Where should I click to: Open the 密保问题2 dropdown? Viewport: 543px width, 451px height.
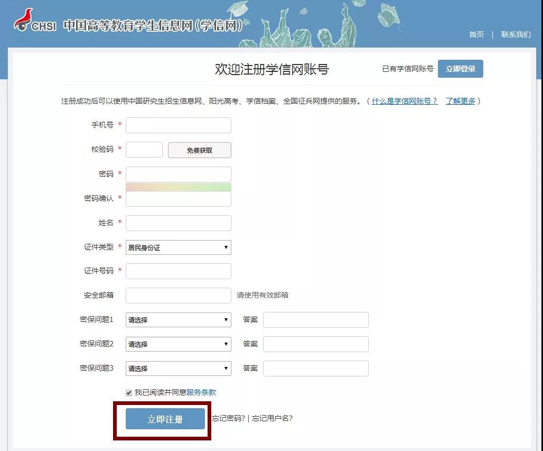(x=179, y=344)
